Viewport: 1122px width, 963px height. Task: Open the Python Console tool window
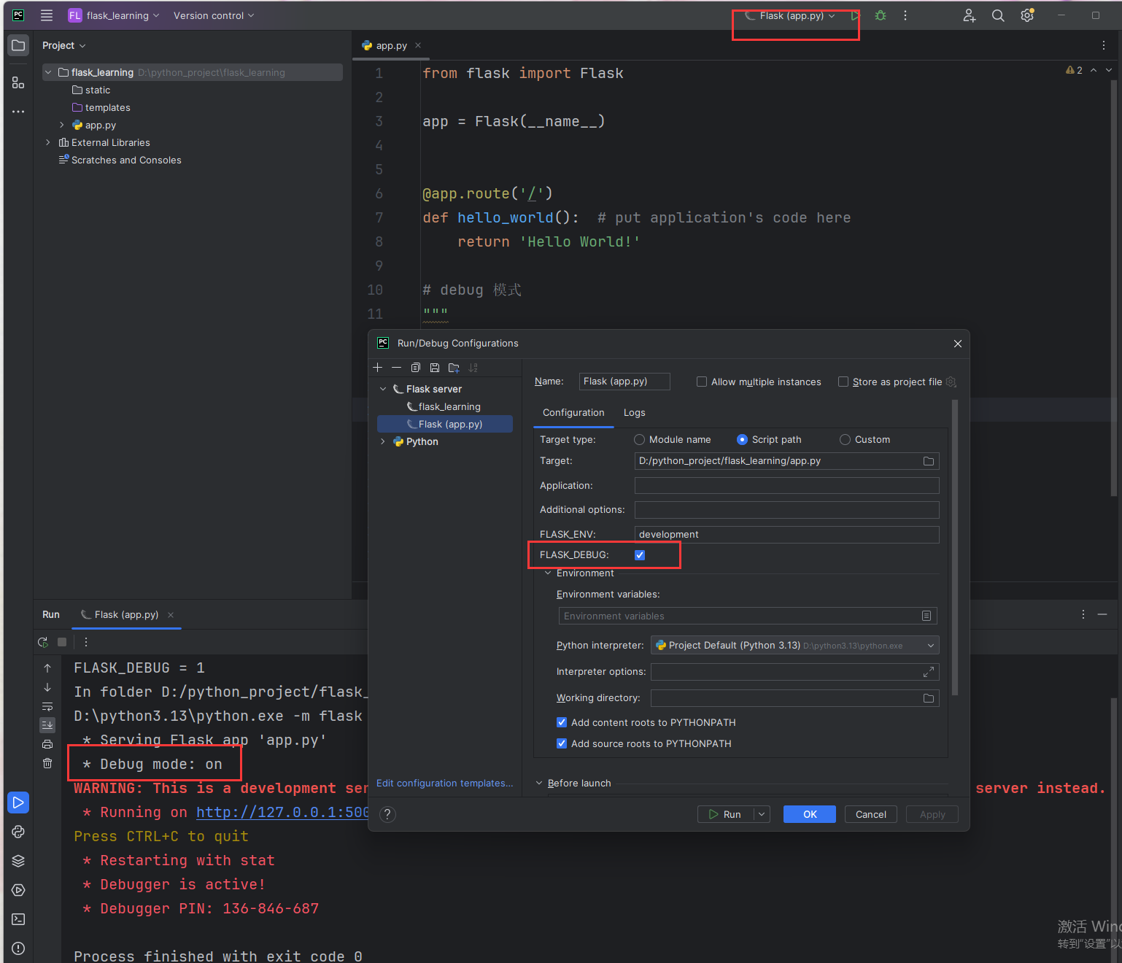[18, 832]
